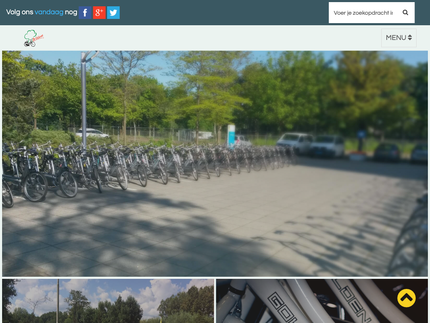The height and width of the screenshot is (323, 430).
Task: Visit the Twitter profile icon
Action: (x=113, y=13)
